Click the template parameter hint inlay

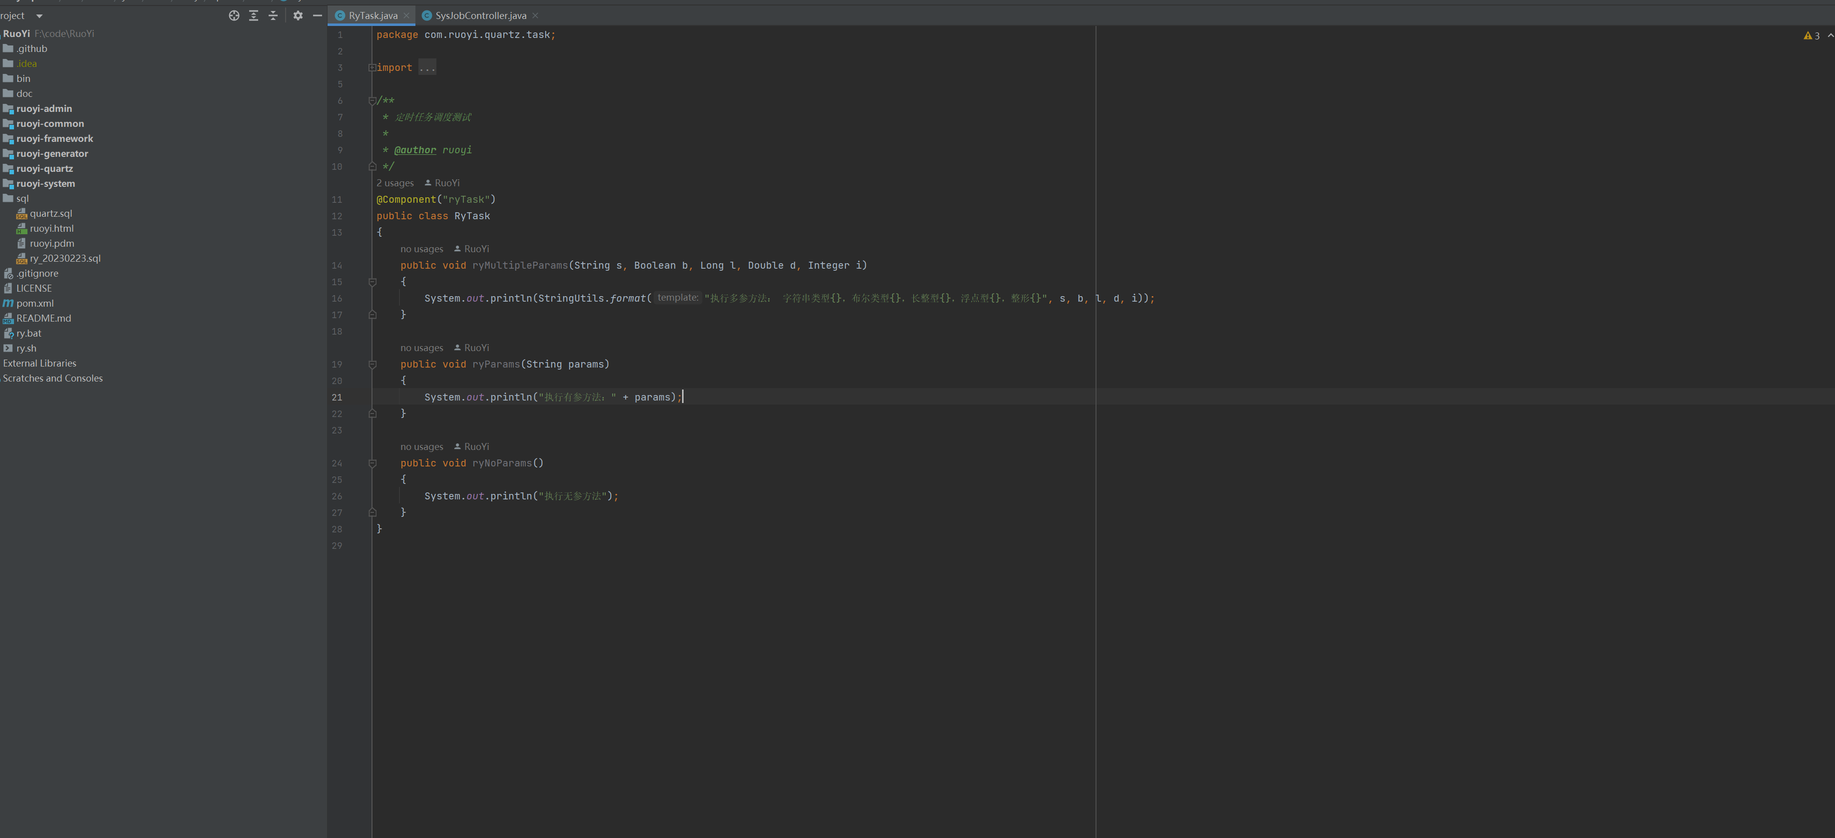[678, 298]
